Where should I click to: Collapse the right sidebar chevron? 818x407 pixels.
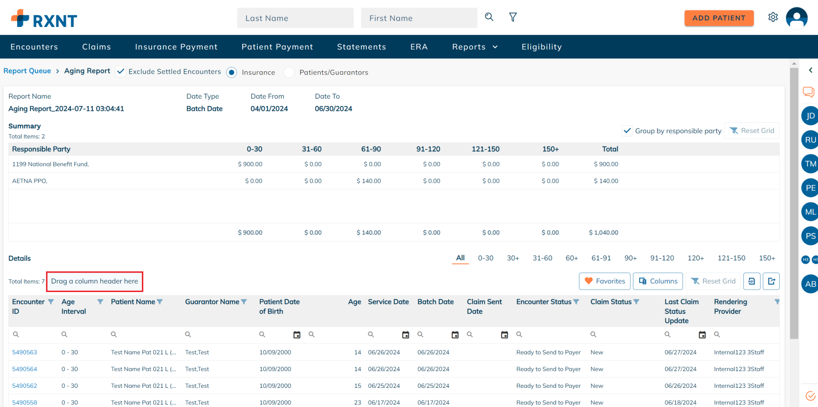pyautogui.click(x=810, y=70)
